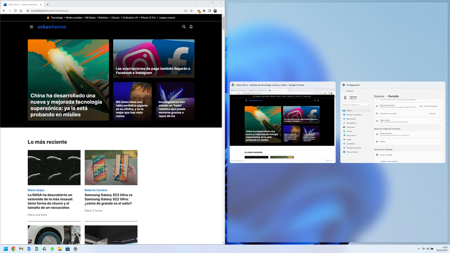This screenshot has height=253, width=450.
Task: Click the Chrome tab search chevron
Action: coord(196,3)
